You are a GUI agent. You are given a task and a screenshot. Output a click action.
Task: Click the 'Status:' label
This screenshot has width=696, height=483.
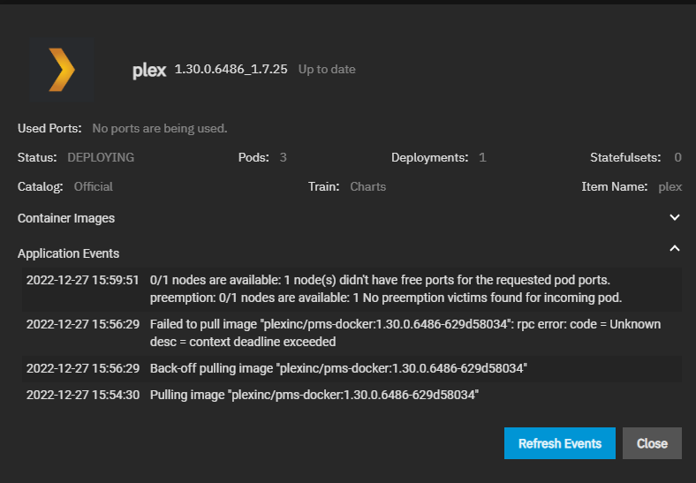click(37, 157)
